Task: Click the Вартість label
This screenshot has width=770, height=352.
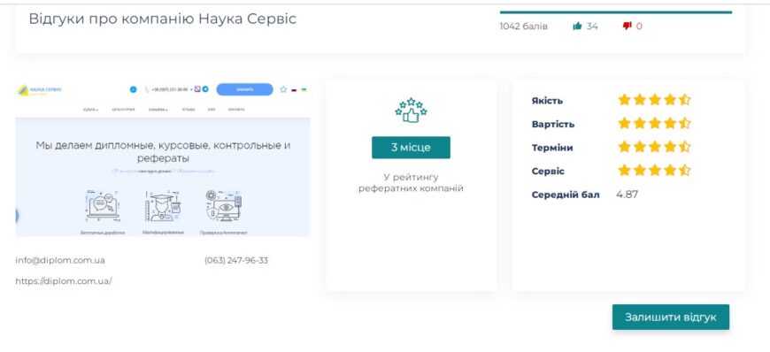Action: [x=553, y=124]
